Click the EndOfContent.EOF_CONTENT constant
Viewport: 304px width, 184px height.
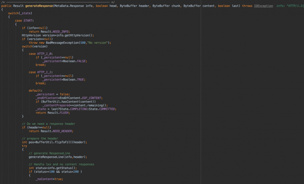[x=81, y=98]
